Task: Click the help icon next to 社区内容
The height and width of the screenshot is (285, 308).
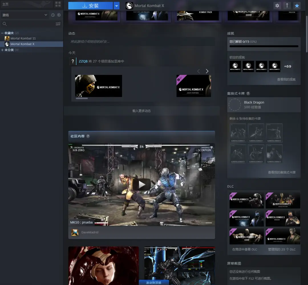Action: (88, 136)
